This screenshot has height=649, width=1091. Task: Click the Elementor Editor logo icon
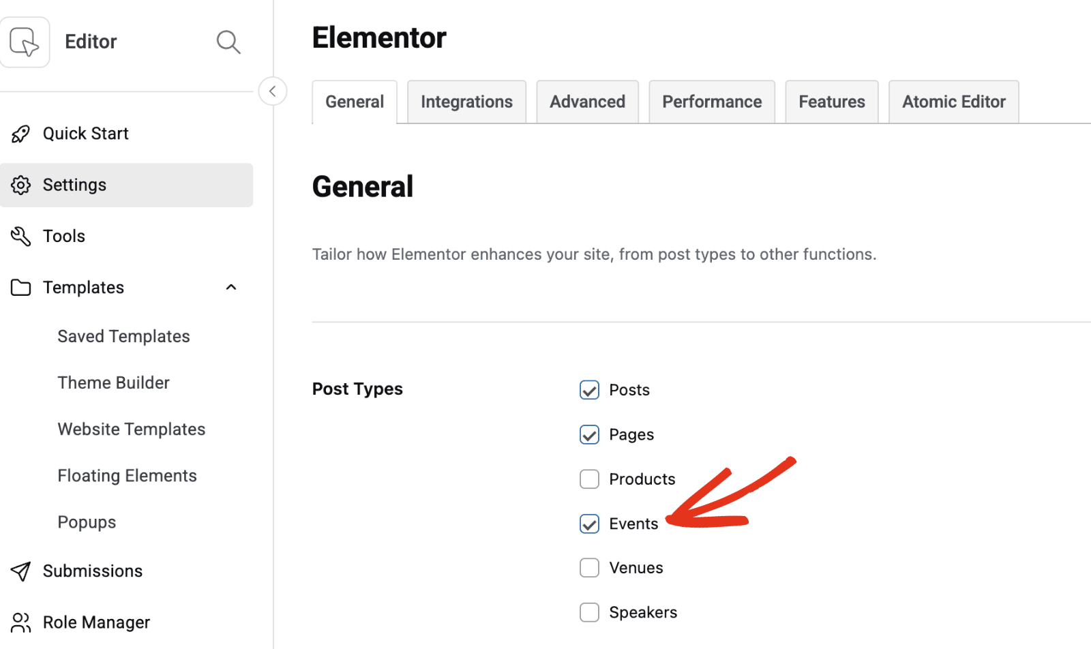25,42
